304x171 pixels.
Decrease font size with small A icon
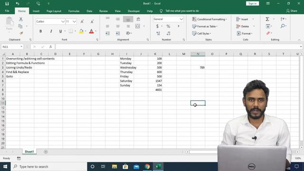[x=92, y=21]
